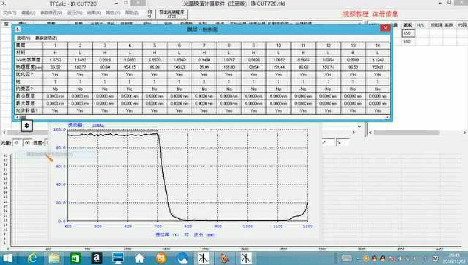This screenshot has width=468, height=265.
Task: Open the red 注册信息 link
Action: (385, 14)
